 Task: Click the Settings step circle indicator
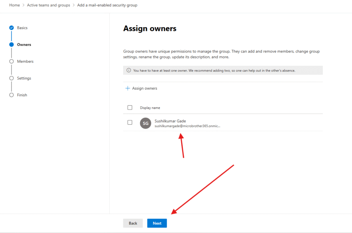pos(11,78)
